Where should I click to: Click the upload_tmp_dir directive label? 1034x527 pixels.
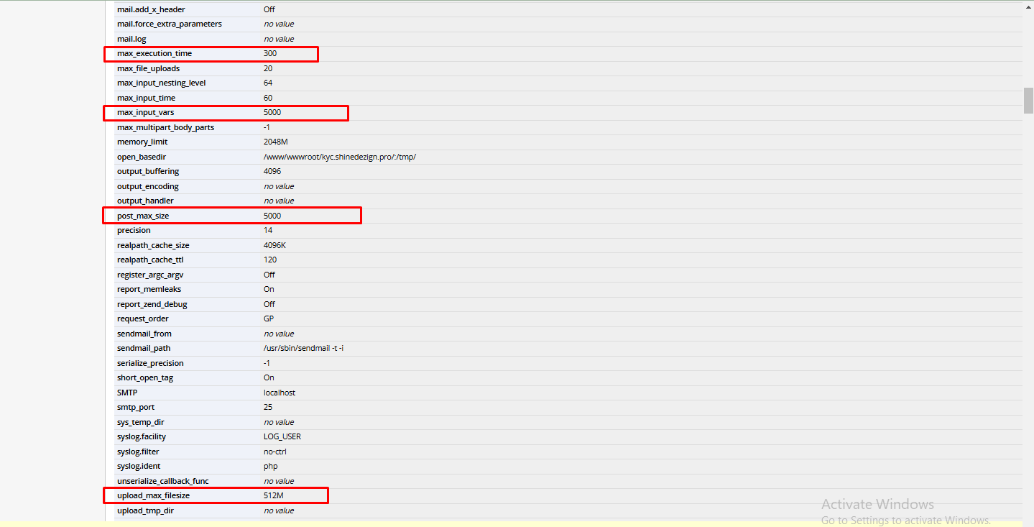pos(145,511)
